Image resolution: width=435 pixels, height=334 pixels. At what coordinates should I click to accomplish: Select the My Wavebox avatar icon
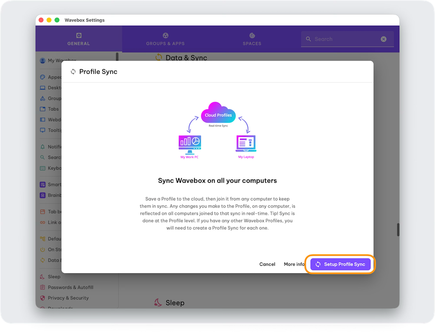coord(42,61)
